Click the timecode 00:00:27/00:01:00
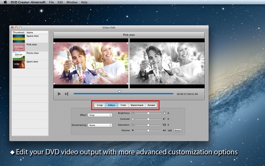 point(187,94)
